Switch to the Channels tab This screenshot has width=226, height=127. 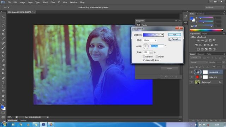point(201,54)
